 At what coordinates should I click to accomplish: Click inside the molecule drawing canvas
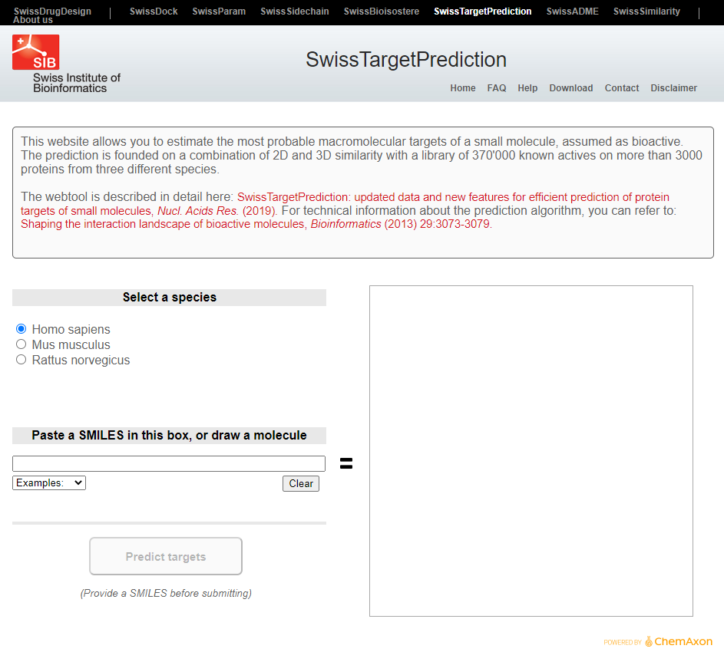point(531,451)
